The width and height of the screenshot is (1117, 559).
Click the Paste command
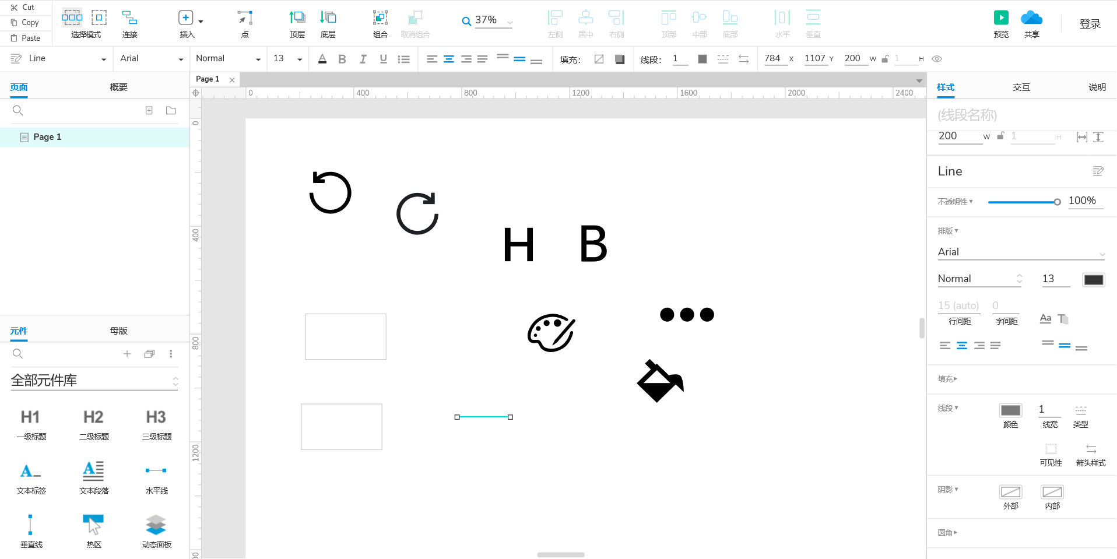(x=26, y=38)
